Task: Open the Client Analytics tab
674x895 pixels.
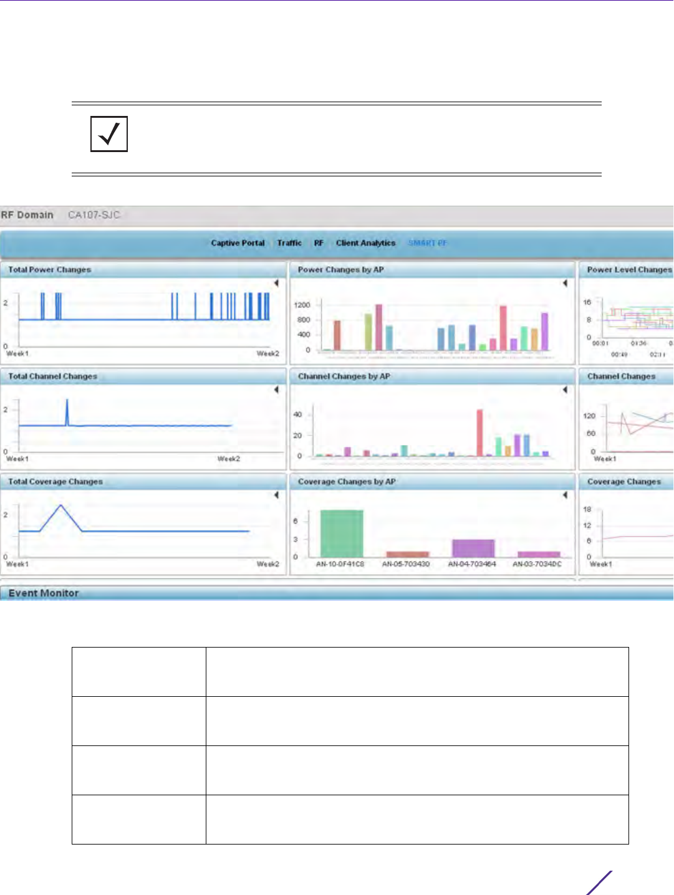Action: coord(365,243)
